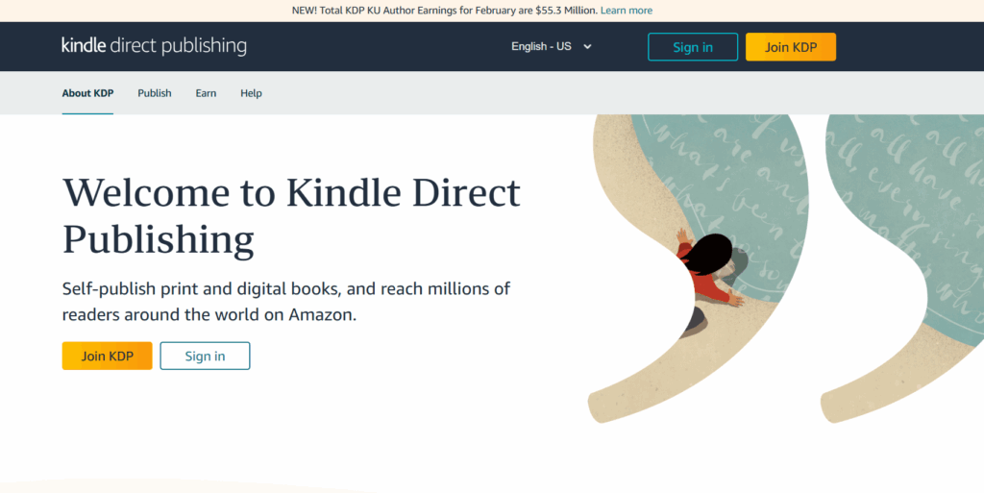Click the Welcome to Kindle Direct Publishing heading
This screenshot has height=493, width=984.
[x=292, y=216]
